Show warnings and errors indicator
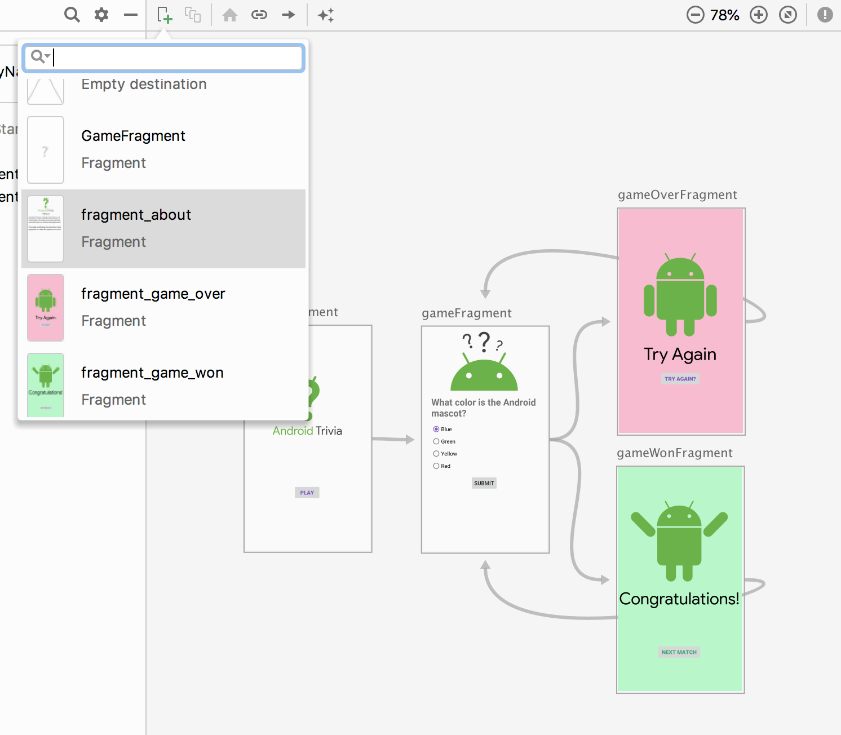This screenshot has height=735, width=841. 825,15
